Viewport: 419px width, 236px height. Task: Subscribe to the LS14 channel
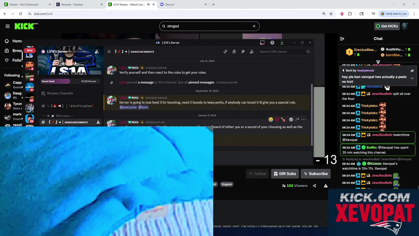[316, 174]
